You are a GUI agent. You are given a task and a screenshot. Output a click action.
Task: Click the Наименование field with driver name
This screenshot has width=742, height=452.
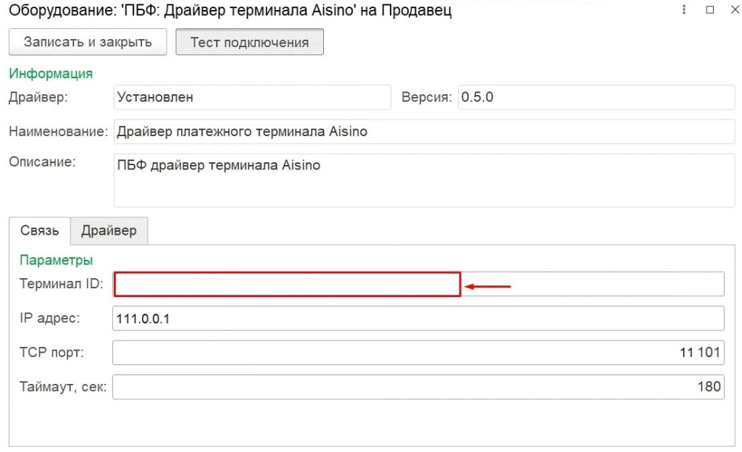click(424, 132)
